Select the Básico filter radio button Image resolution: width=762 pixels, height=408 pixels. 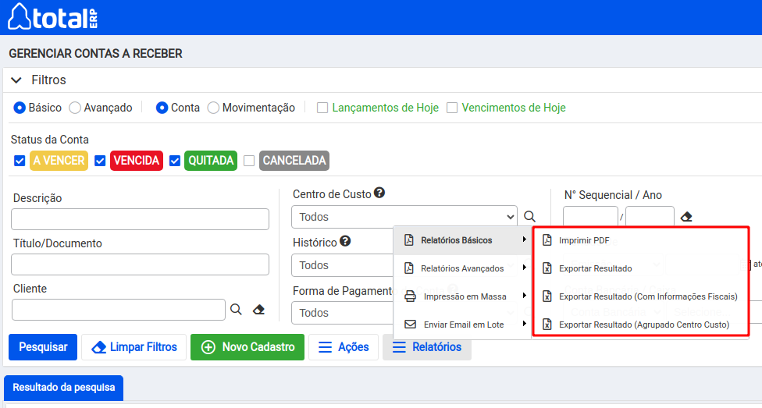20,108
